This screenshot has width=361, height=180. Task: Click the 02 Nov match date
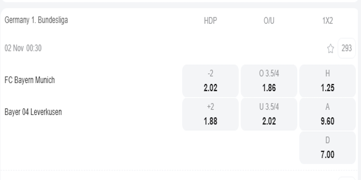(x=14, y=49)
